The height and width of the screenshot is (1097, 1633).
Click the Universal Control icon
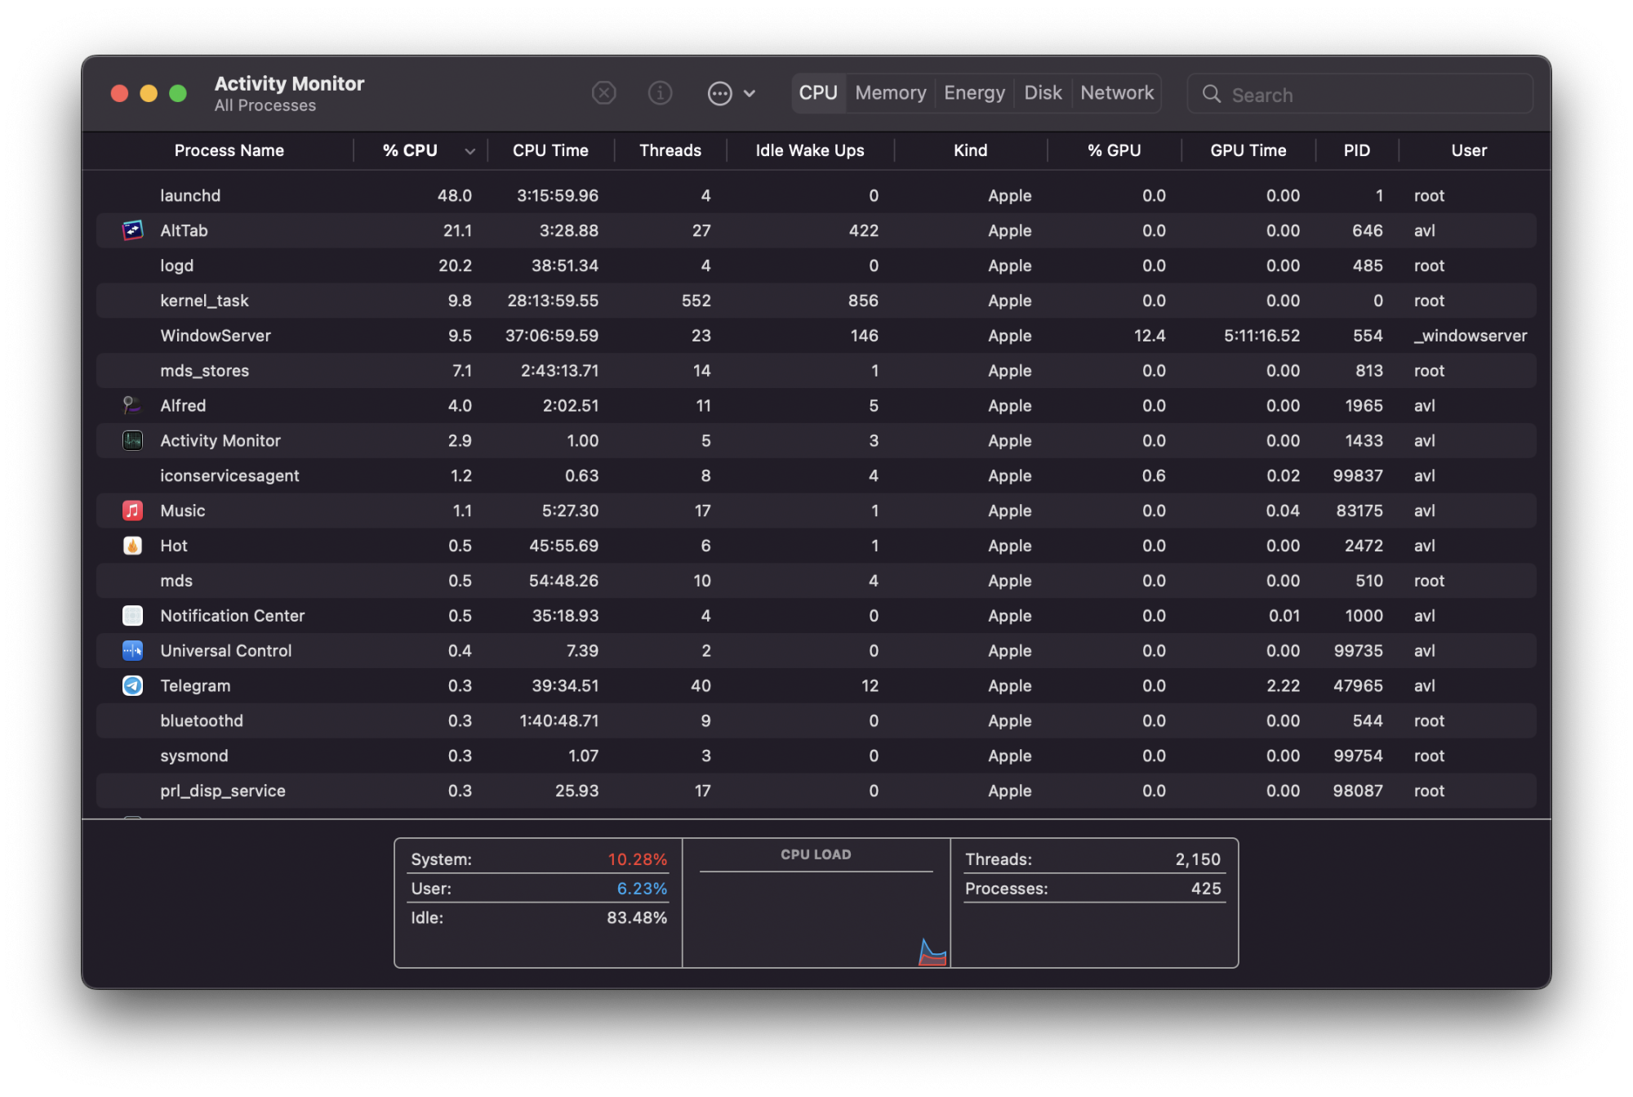tap(132, 650)
